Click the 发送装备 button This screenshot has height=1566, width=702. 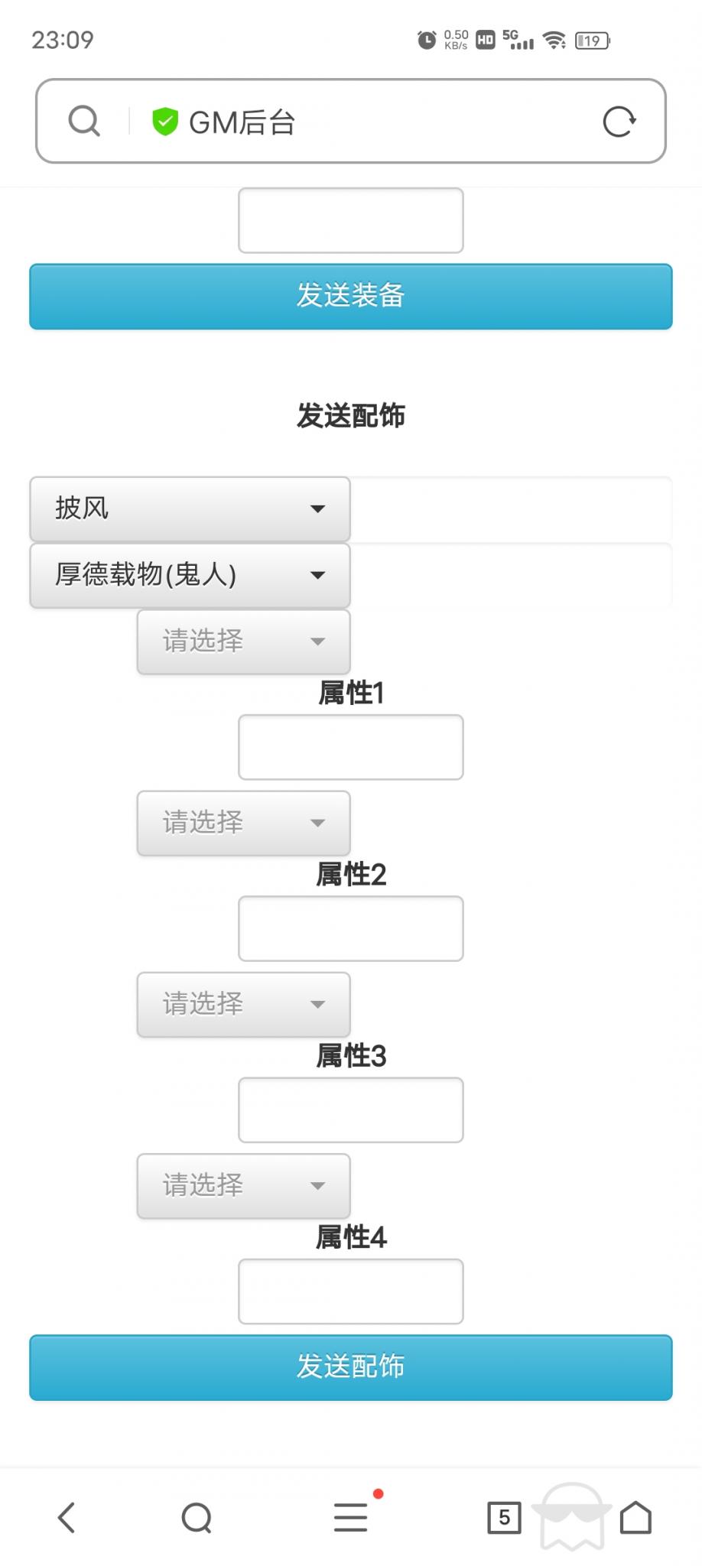350,297
